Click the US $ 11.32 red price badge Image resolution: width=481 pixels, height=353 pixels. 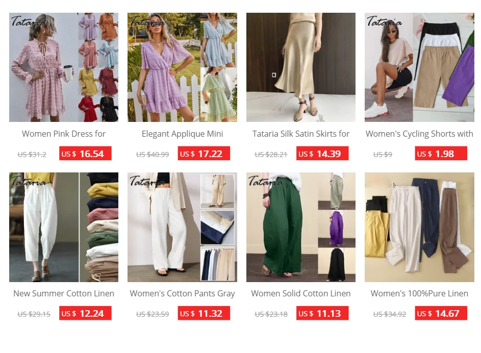pos(204,313)
